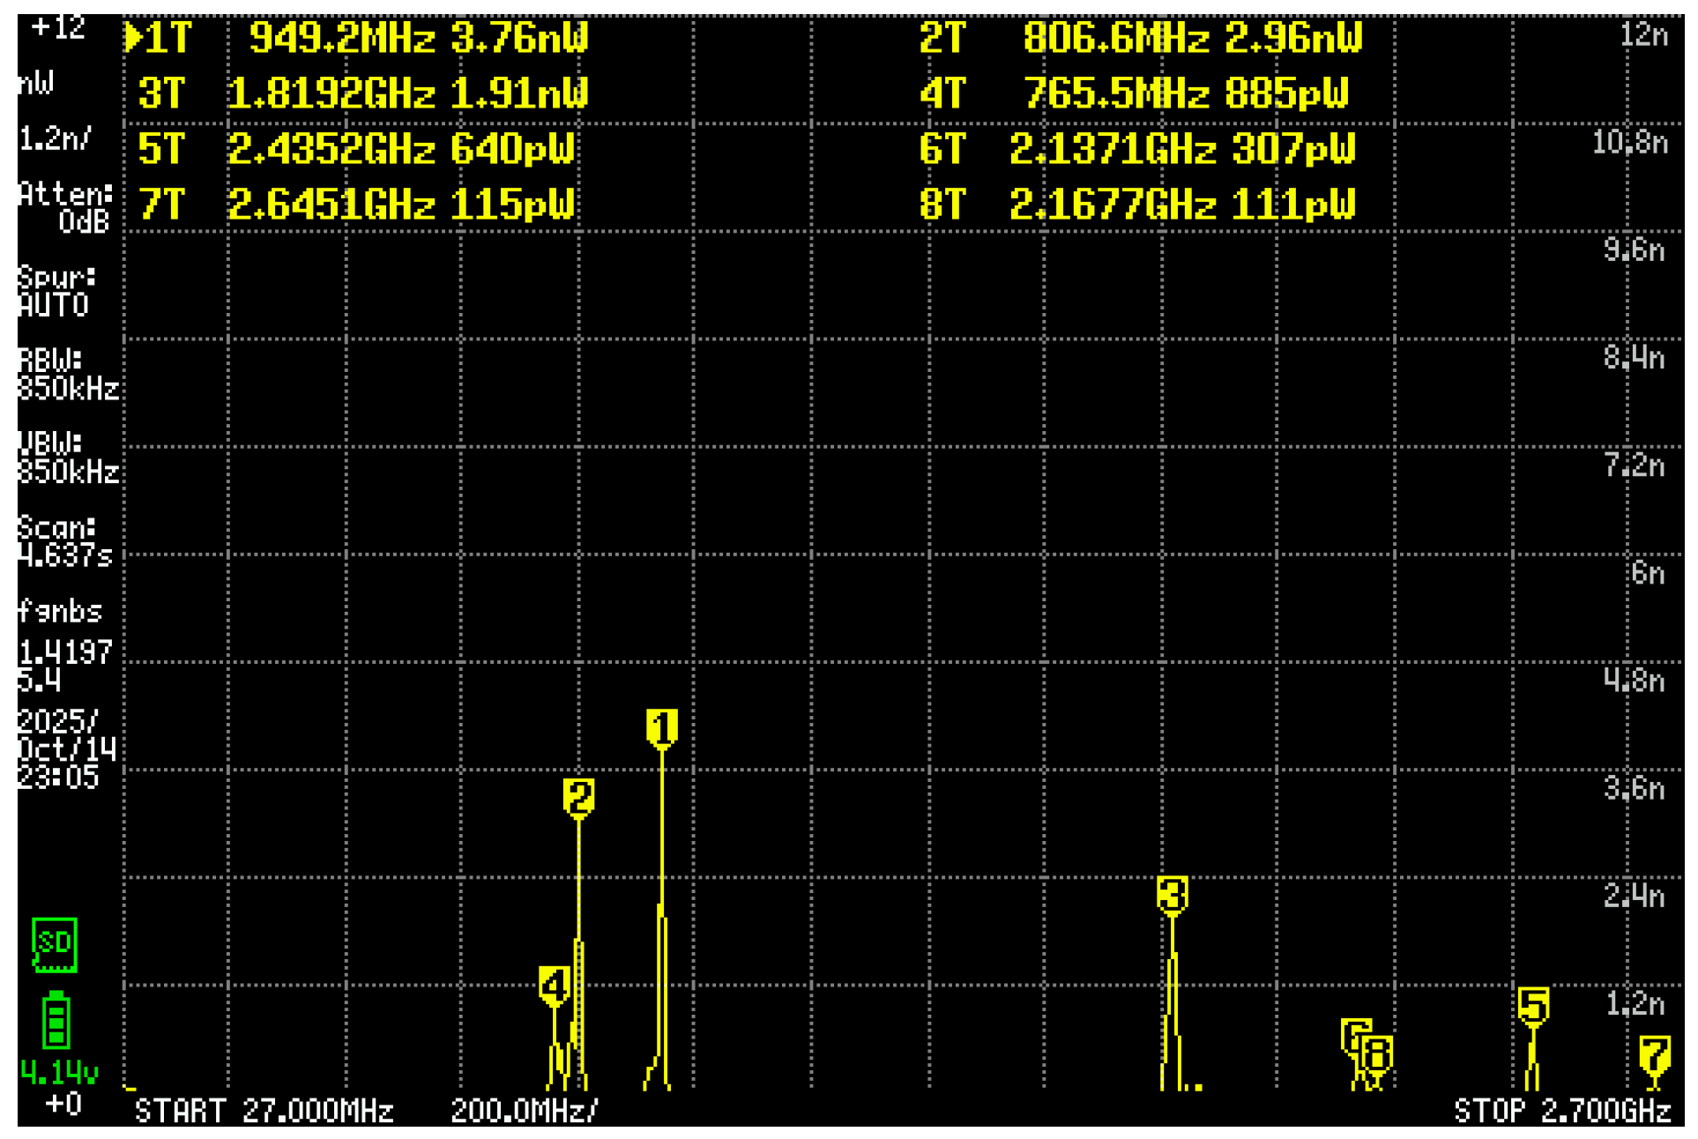Click the green SD card icon
The image size is (1698, 1139).
(x=55, y=944)
